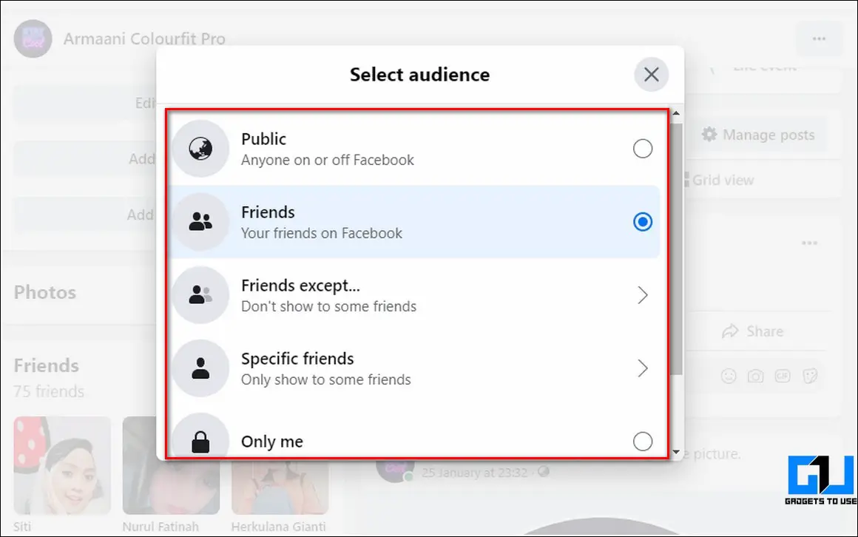Open Herkulana Gianti's friend photo thumbnail
The image size is (858, 537).
[280, 487]
